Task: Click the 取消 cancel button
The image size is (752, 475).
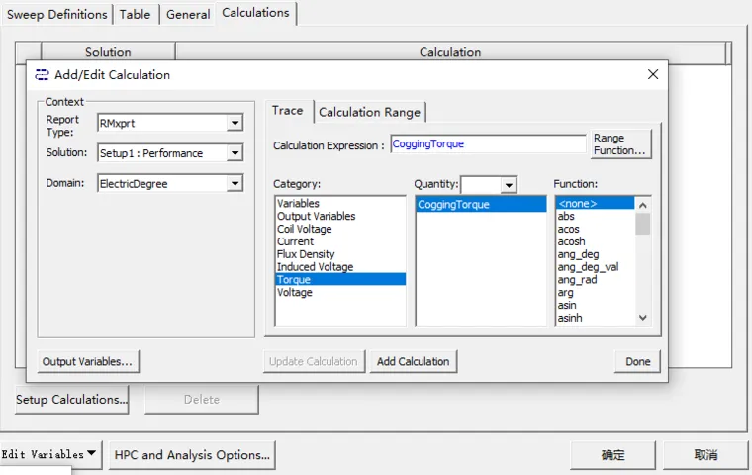Action: point(705,454)
